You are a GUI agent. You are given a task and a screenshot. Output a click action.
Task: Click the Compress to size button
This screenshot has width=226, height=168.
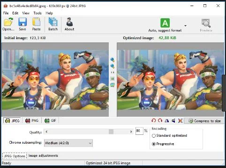tap(204, 121)
